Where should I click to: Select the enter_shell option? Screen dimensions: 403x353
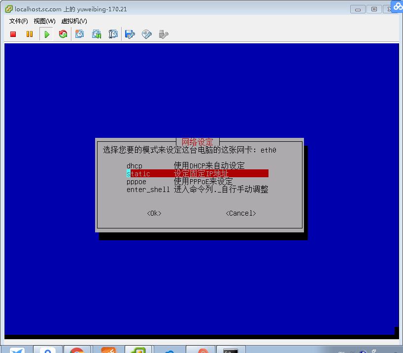(198, 190)
